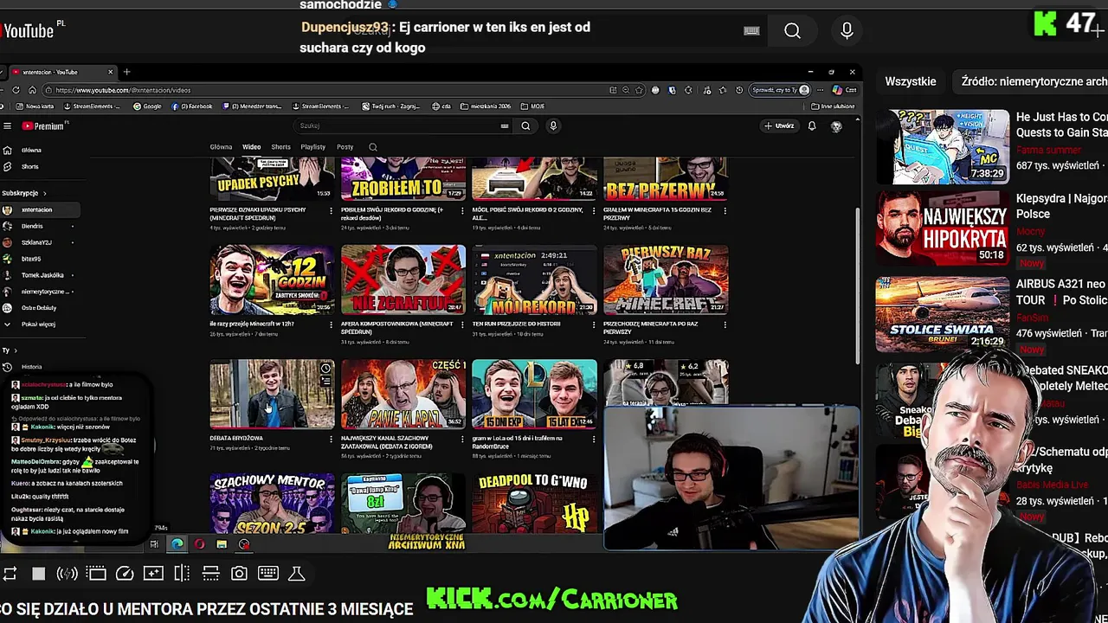Click the inner page vertical scrollbar
Screen dimensions: 1108x623
click(x=857, y=286)
